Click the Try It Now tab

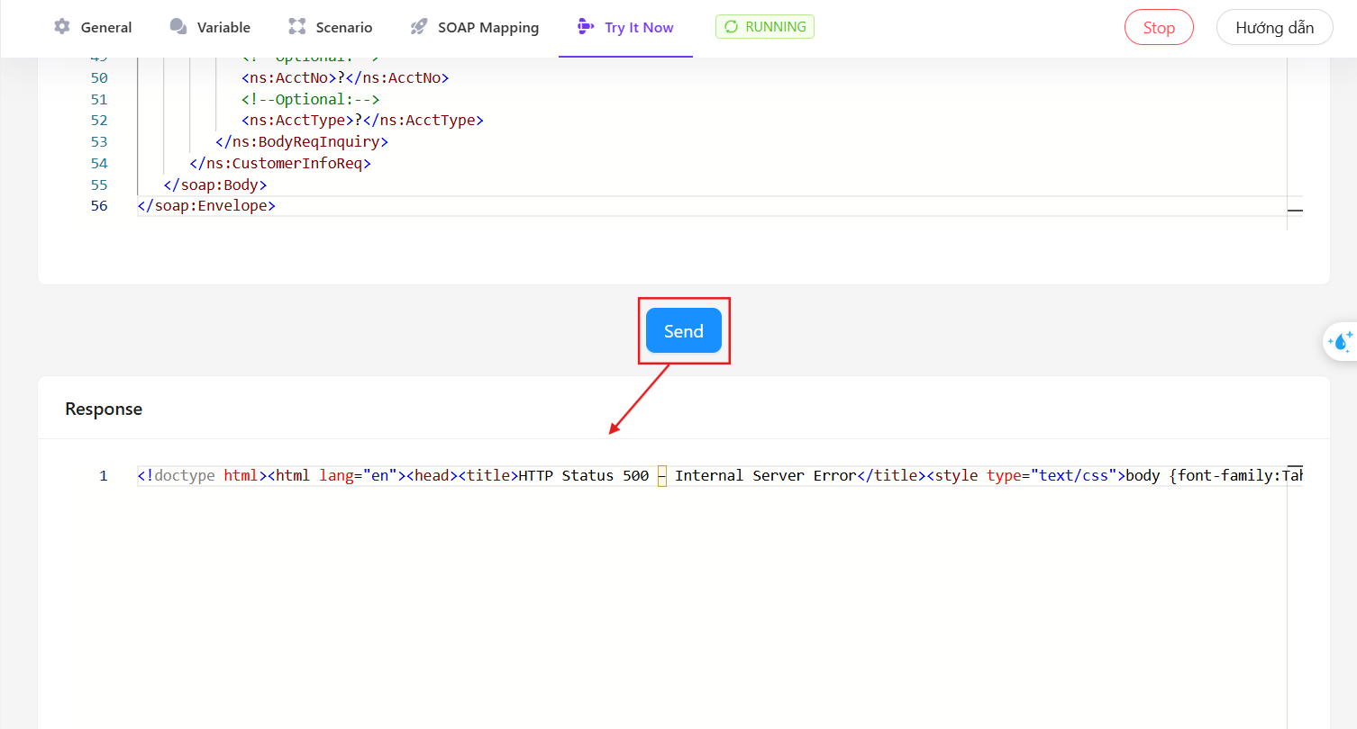click(625, 27)
